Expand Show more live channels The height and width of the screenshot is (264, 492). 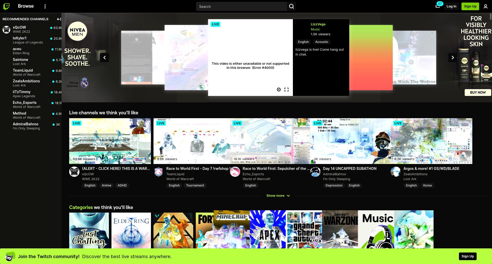278,196
